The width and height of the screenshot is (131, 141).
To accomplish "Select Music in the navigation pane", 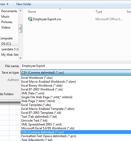I will (x=5, y=17).
